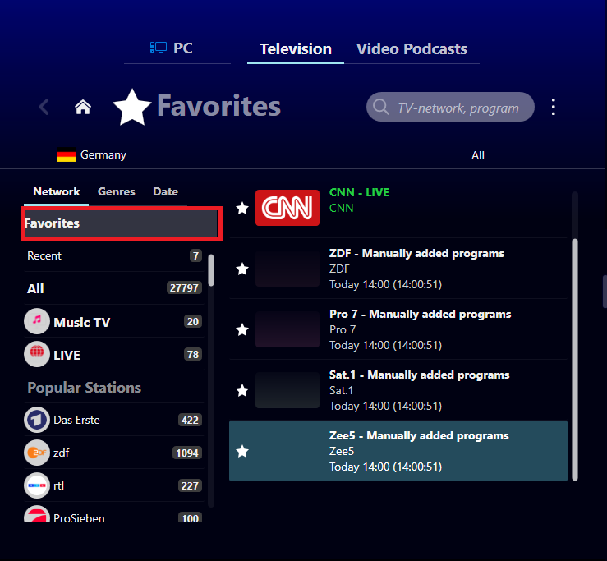607x561 pixels.
Task: Switch to the Genres tab
Action: point(116,191)
